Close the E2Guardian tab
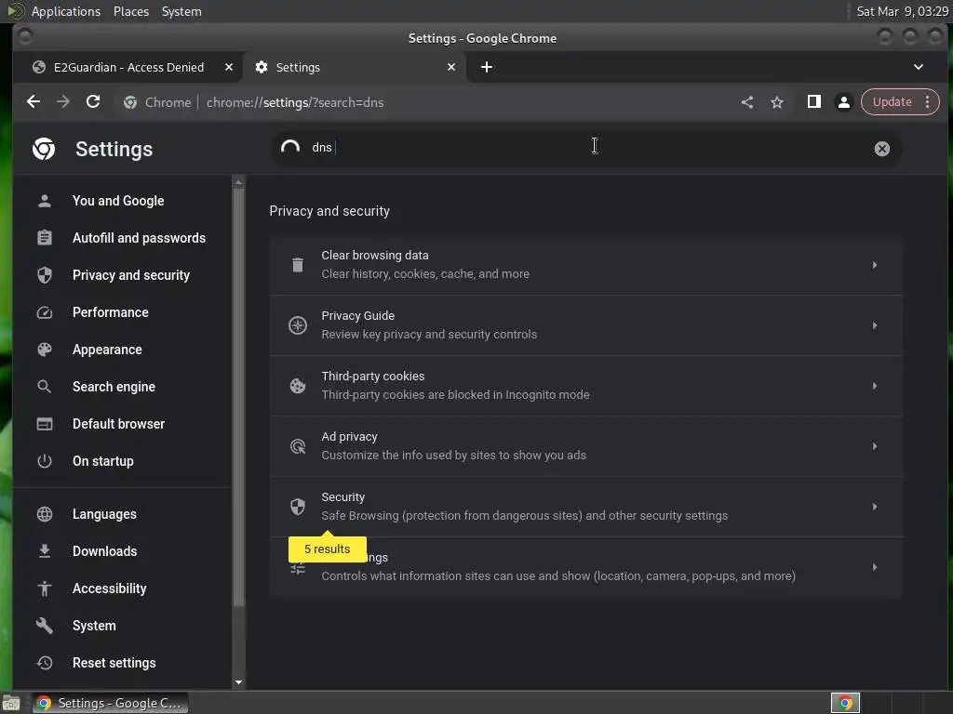 tap(229, 67)
